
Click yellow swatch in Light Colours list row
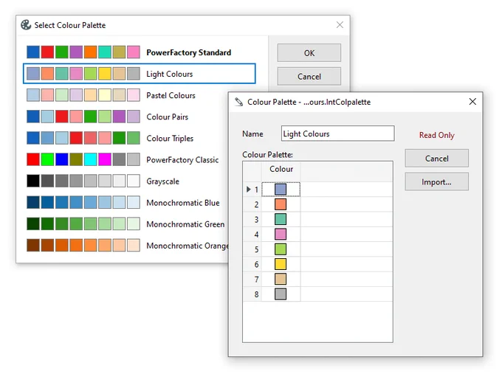[105, 74]
